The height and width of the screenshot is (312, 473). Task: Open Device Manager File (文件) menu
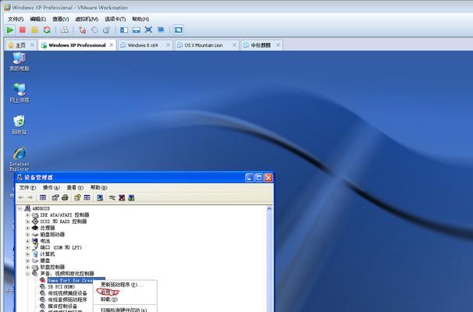(28, 187)
